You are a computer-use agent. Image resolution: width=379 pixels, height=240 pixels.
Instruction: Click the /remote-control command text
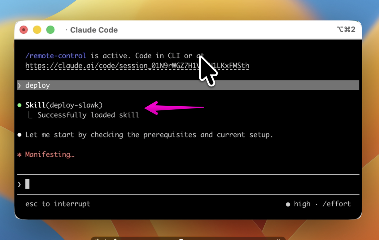56,56
